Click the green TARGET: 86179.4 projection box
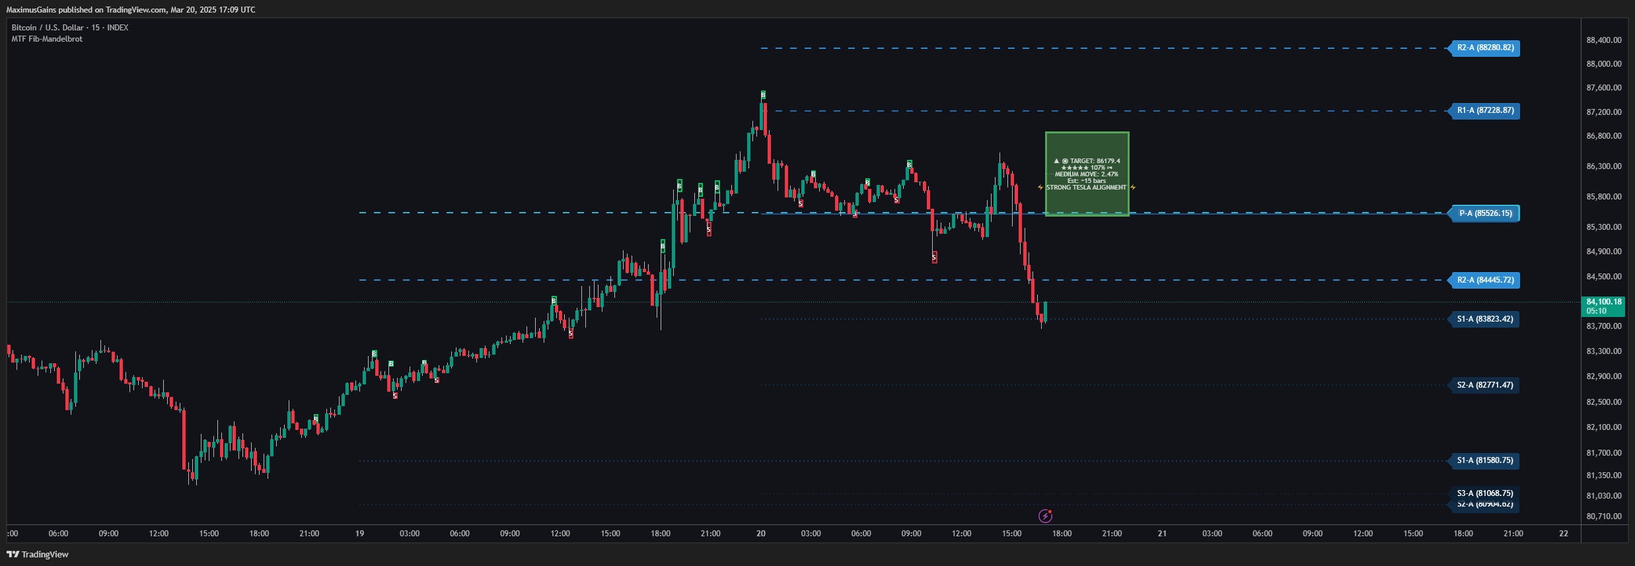The height and width of the screenshot is (566, 1635). (x=1087, y=174)
